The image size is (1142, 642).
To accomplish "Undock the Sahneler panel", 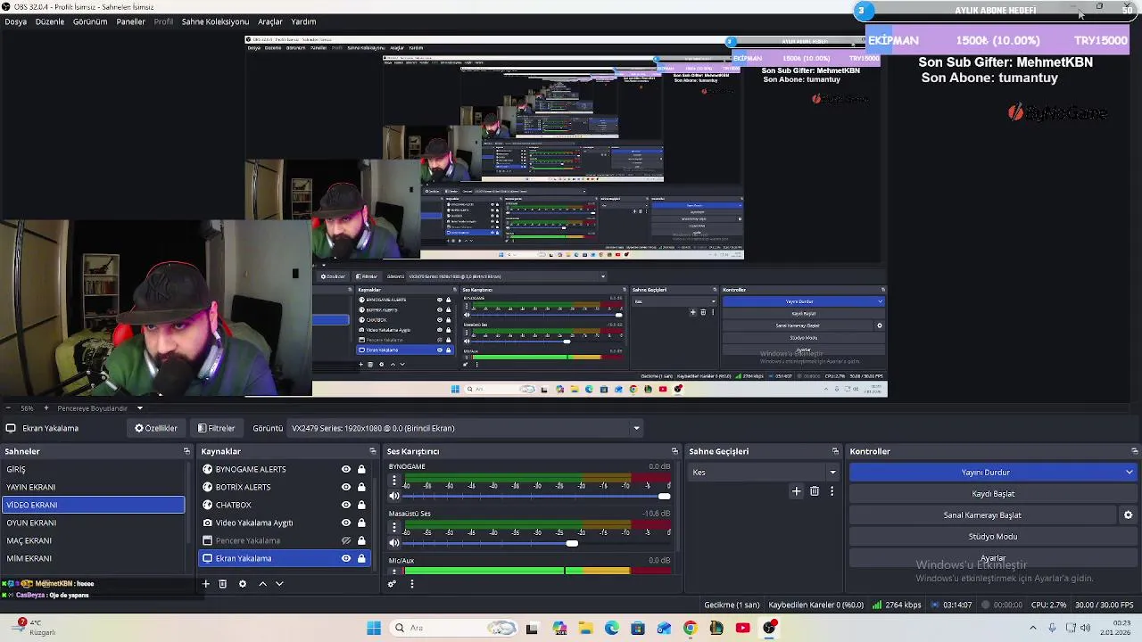I will tap(186, 451).
